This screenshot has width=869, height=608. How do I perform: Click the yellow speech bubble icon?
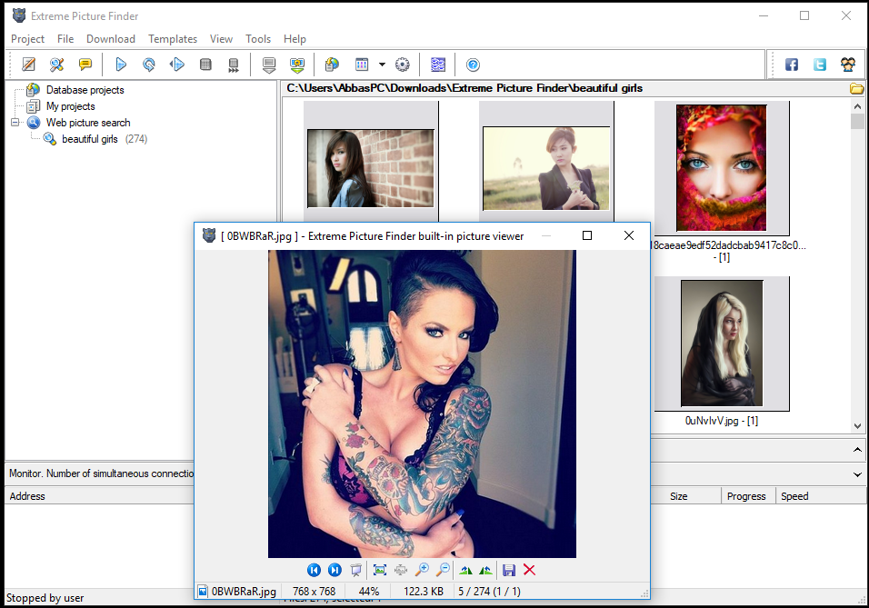tap(85, 65)
